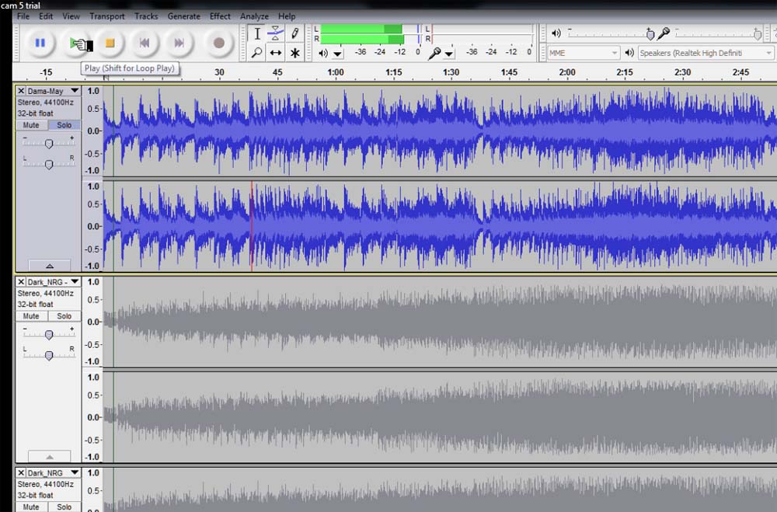Open the recording meter dropdown arrow
The image size is (777, 512).
click(x=449, y=54)
